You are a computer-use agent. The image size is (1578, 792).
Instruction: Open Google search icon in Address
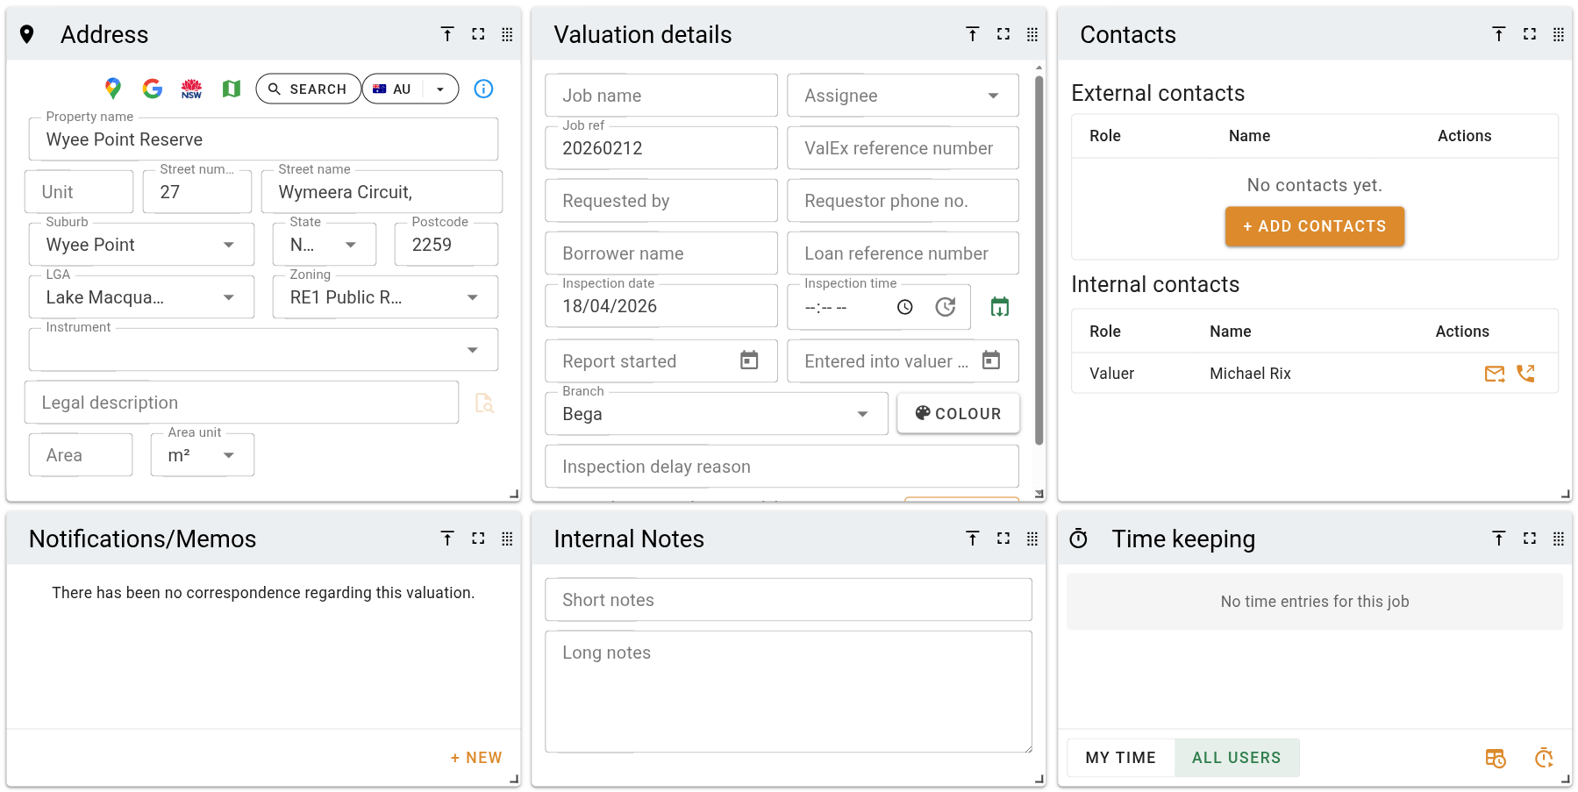coord(153,89)
